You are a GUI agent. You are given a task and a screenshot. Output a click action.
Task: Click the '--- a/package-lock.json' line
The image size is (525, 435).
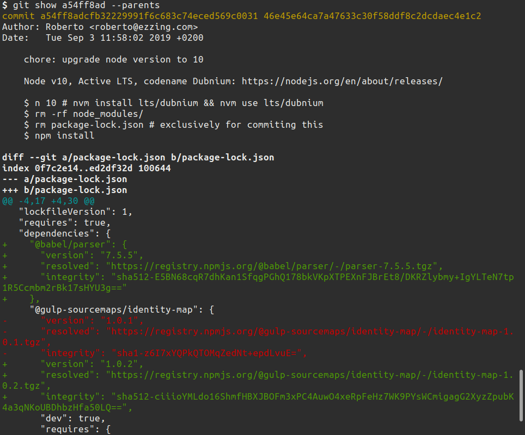point(64,179)
